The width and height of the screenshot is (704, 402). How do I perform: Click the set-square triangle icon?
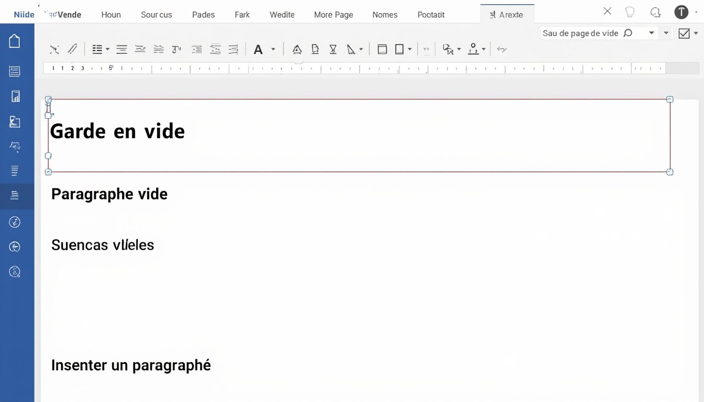(x=351, y=49)
